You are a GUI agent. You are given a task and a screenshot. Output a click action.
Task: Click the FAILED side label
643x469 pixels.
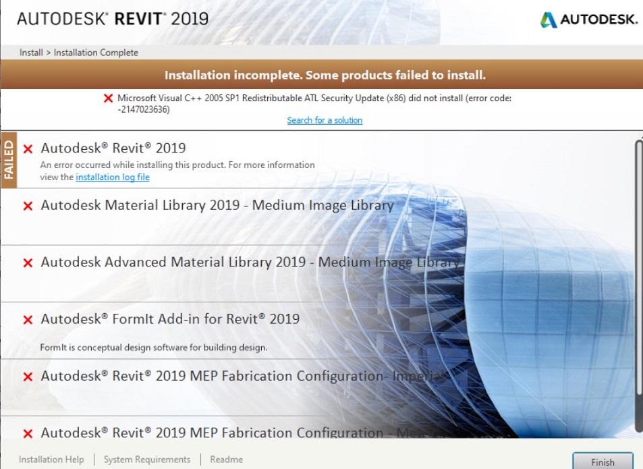[9, 160]
